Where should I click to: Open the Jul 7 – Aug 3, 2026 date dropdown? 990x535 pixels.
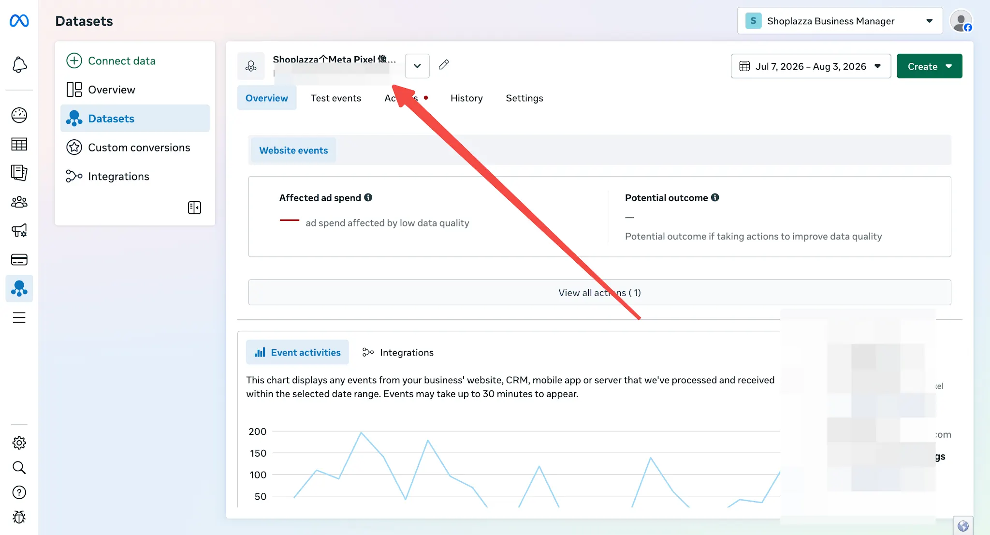point(811,66)
